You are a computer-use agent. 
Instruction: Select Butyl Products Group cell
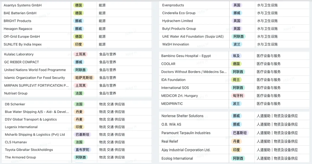179,29
